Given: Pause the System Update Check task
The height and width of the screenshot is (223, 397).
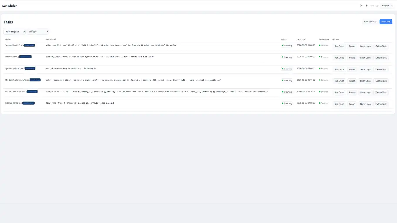Looking at the screenshot, I should point(352,69).
